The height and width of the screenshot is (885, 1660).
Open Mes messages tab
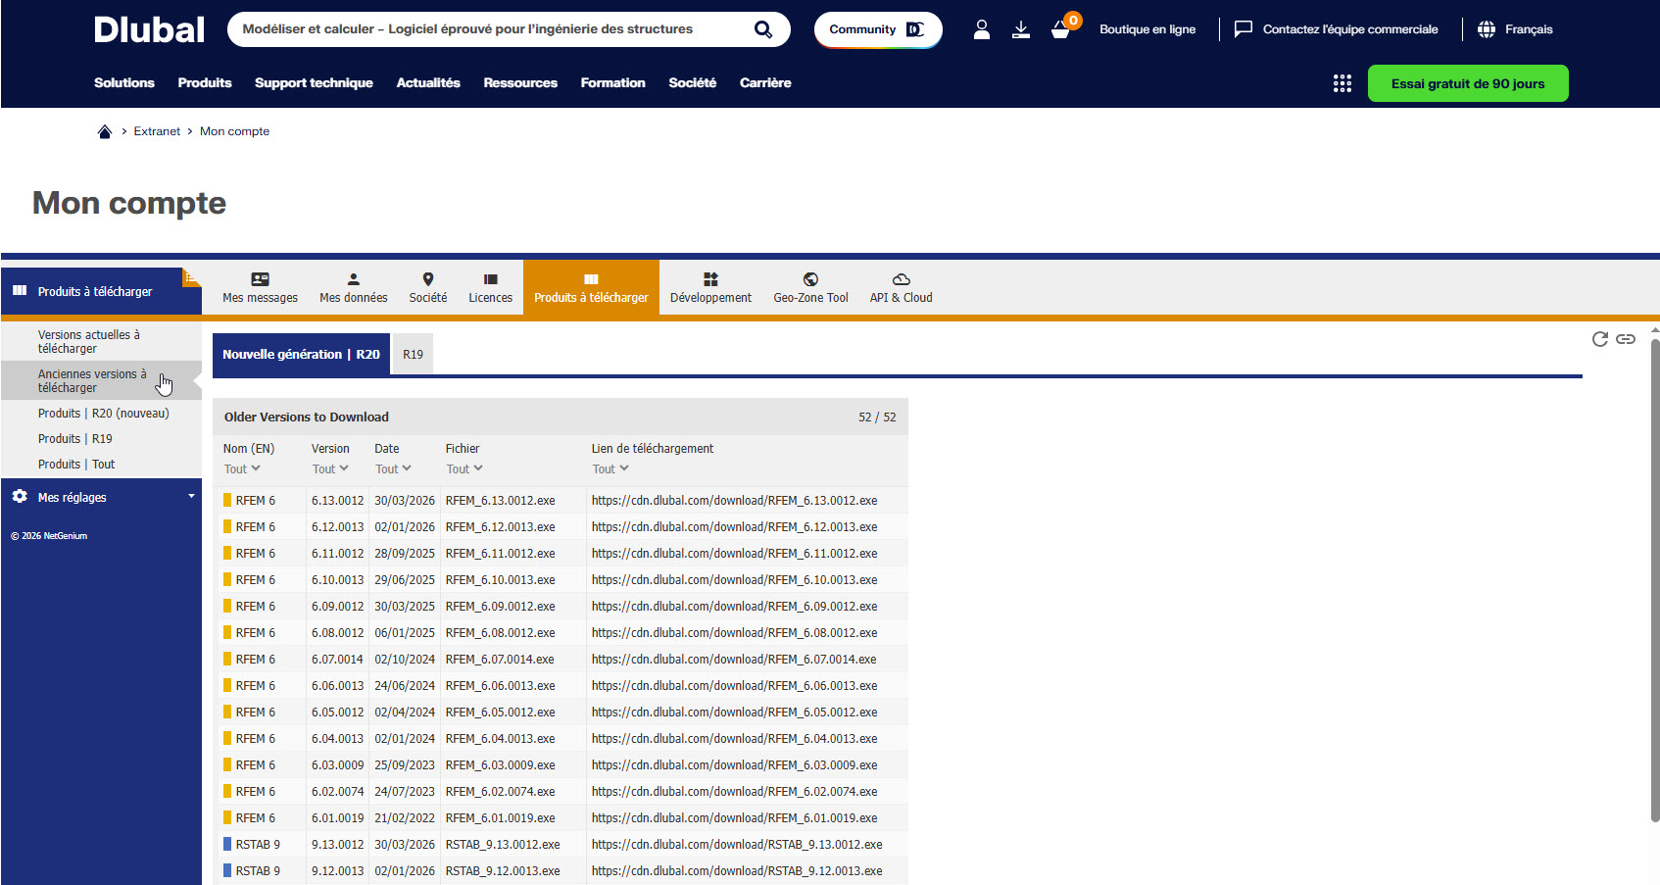pos(260,288)
